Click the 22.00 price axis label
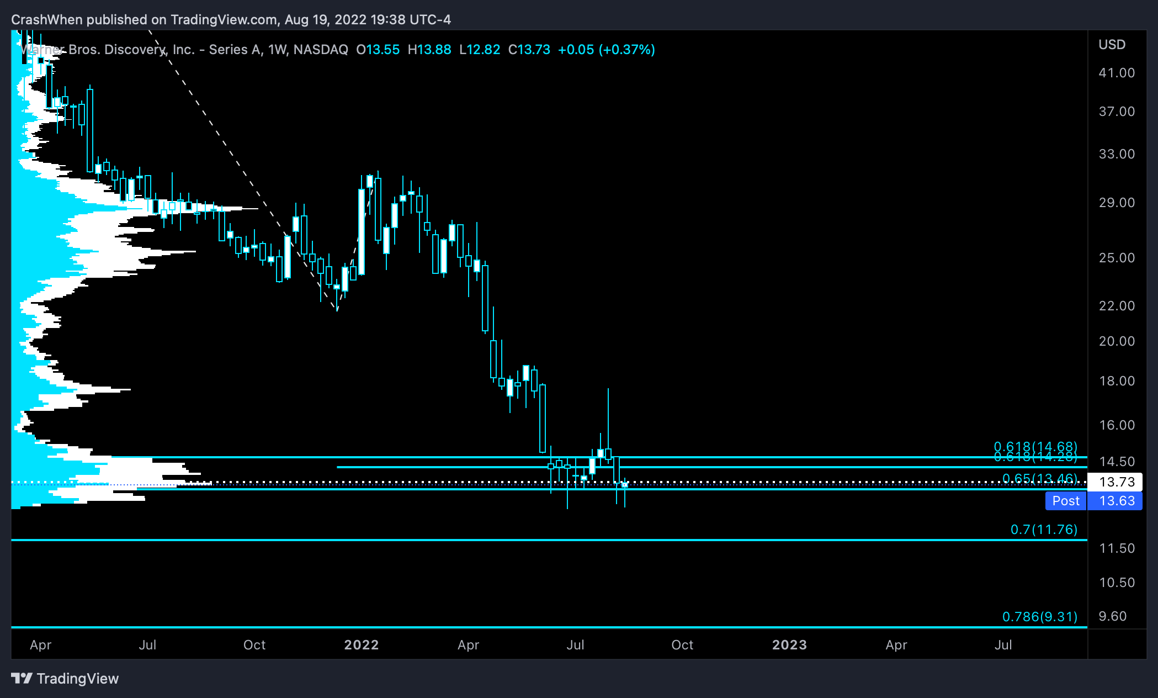1158x698 pixels. [1117, 306]
